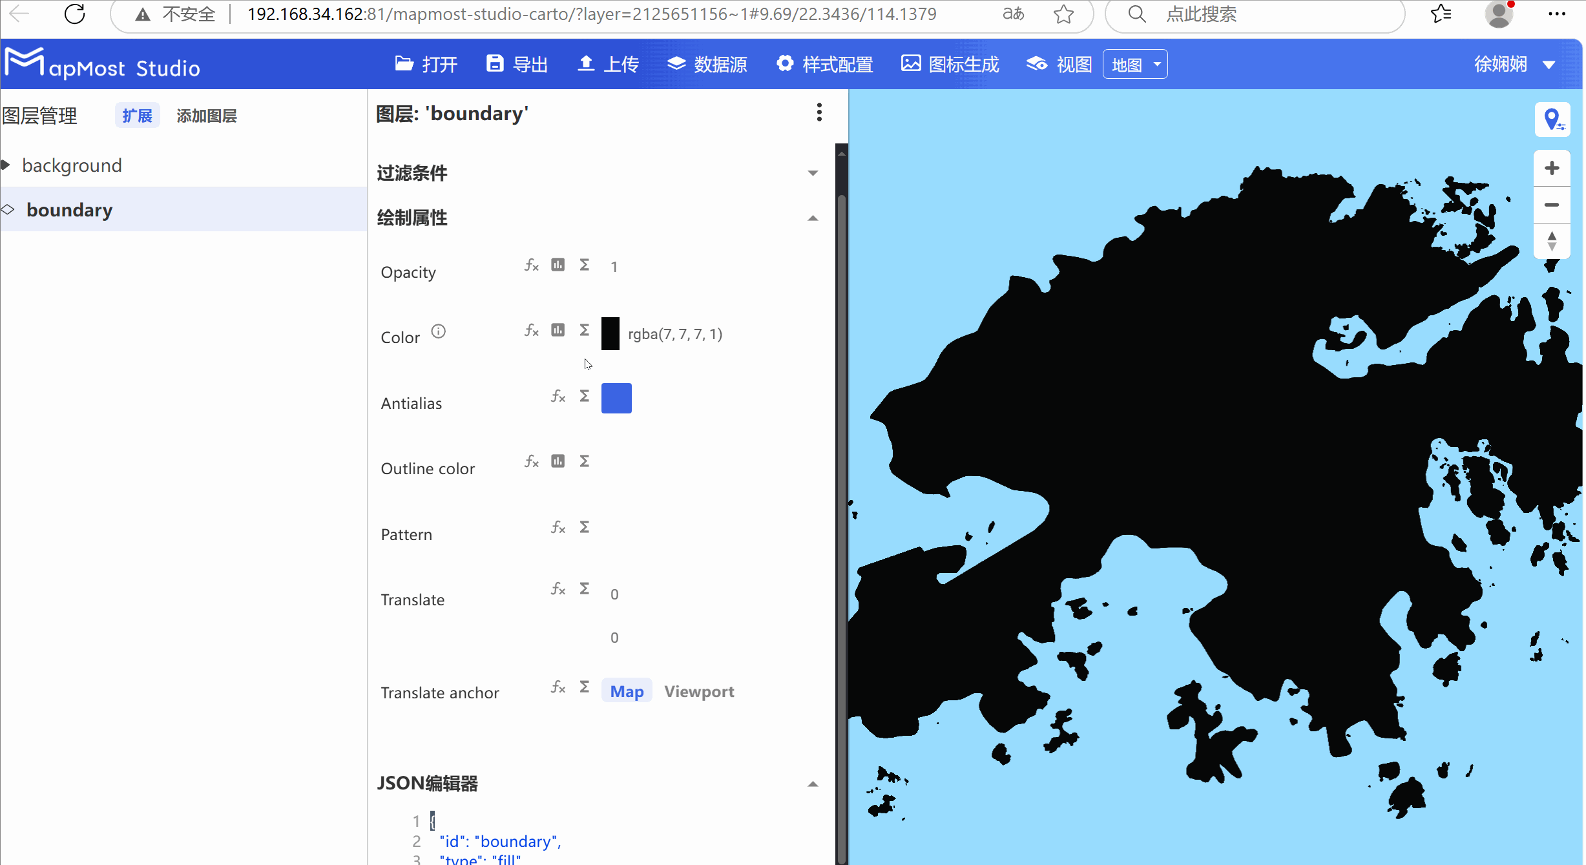Click the sigma icon next to Pattern
The image size is (1586, 865).
(584, 526)
